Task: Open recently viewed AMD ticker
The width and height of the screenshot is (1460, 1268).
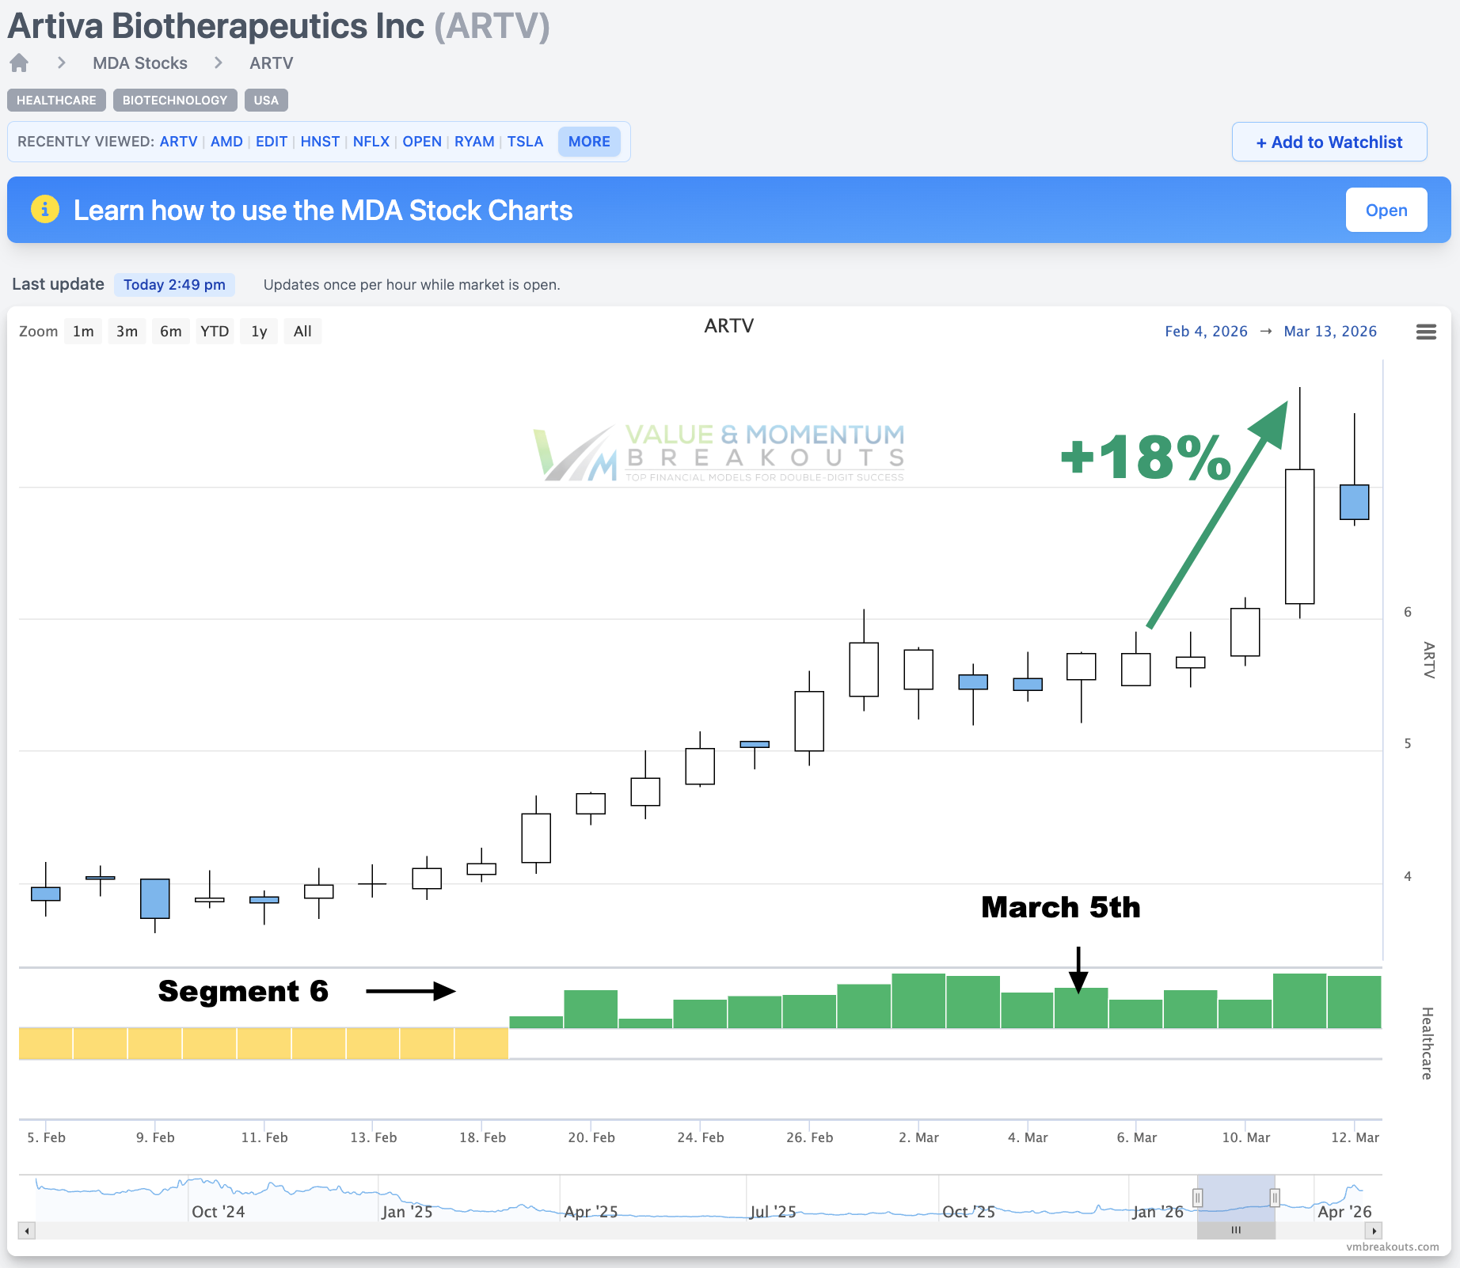Action: 226,142
